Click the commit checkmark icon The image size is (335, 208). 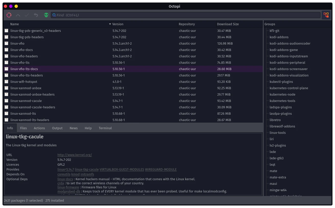click(27, 15)
